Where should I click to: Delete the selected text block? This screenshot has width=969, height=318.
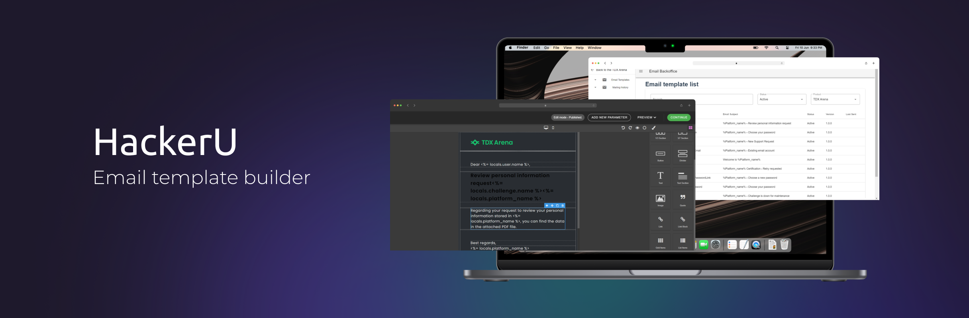(563, 206)
